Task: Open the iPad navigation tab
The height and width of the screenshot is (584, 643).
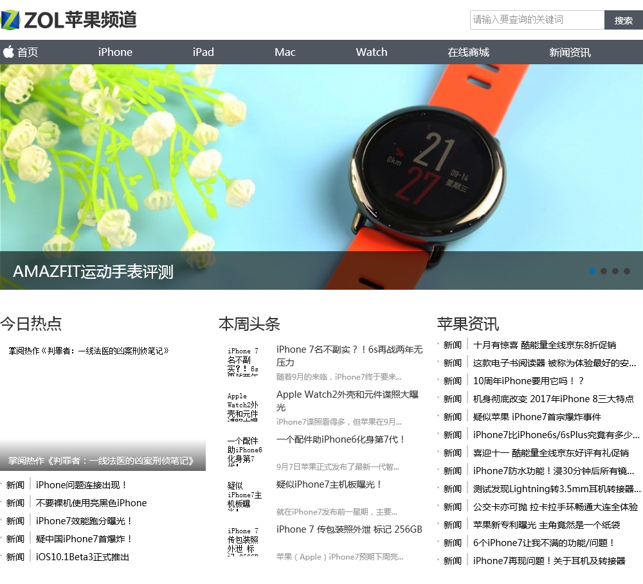Action: [x=203, y=52]
